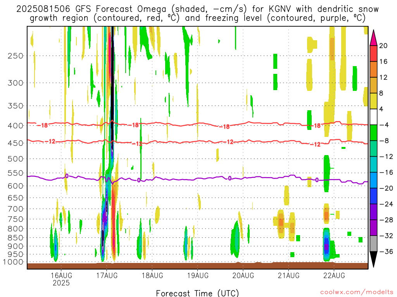The width and height of the screenshot is (397, 297).
Task: Select the white -4 to 4 colorbar segment
Action: tap(373, 117)
